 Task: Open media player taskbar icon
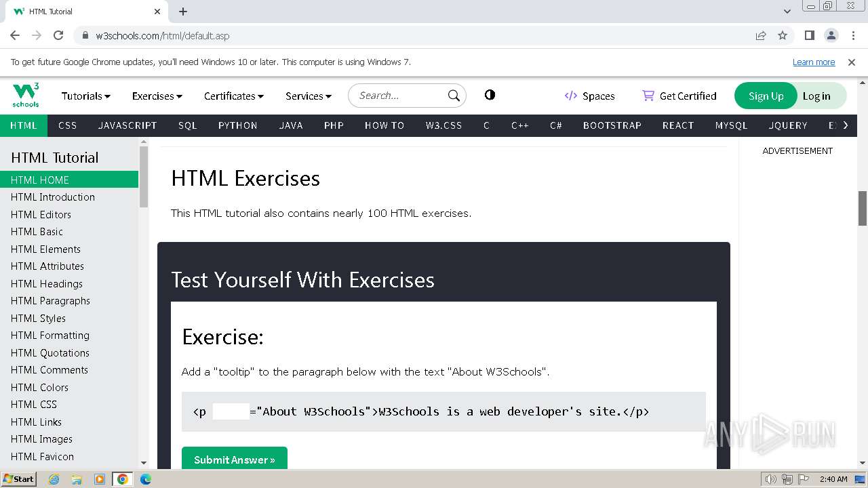pyautogui.click(x=100, y=479)
